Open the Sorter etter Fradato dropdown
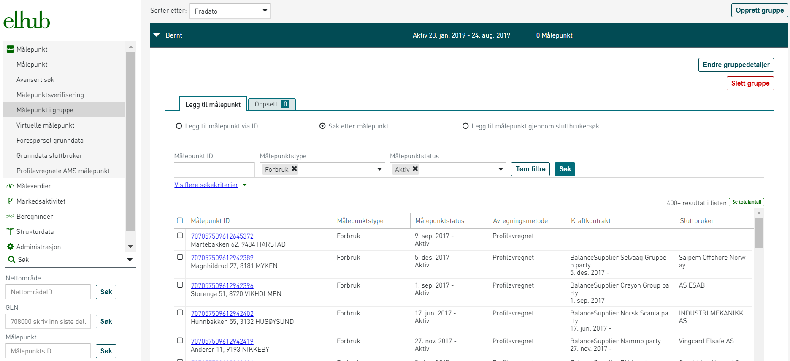Viewport: 790px width, 361px height. tap(230, 11)
